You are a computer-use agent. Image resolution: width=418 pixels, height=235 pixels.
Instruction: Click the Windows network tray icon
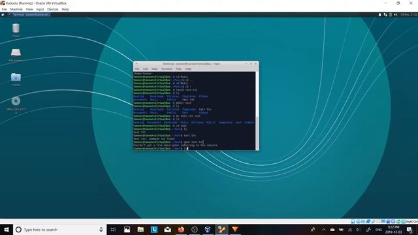tap(350, 229)
